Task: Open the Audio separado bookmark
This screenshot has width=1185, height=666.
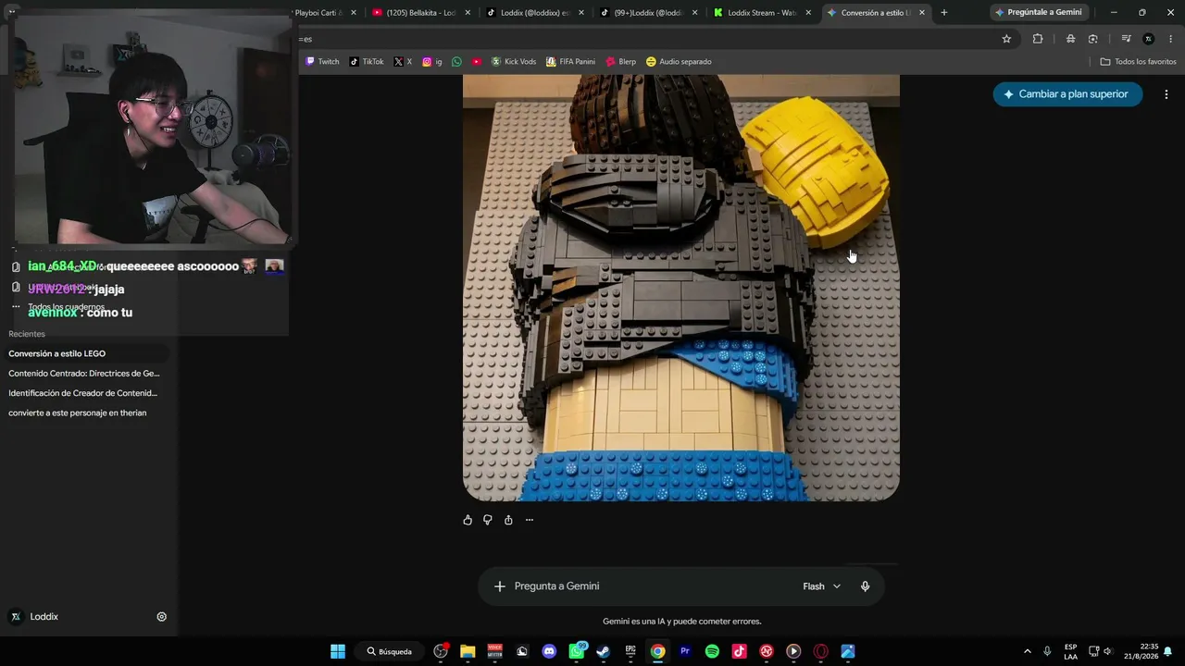Action: [679, 62]
